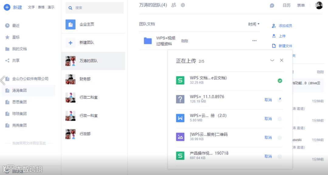Select 财务部 team
The width and height of the screenshot is (328, 175).
93,79
